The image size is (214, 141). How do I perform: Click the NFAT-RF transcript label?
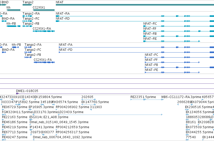point(150,28)
